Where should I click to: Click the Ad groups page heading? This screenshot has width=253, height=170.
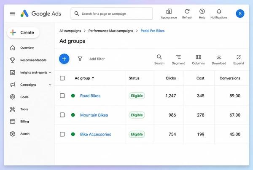72,41
